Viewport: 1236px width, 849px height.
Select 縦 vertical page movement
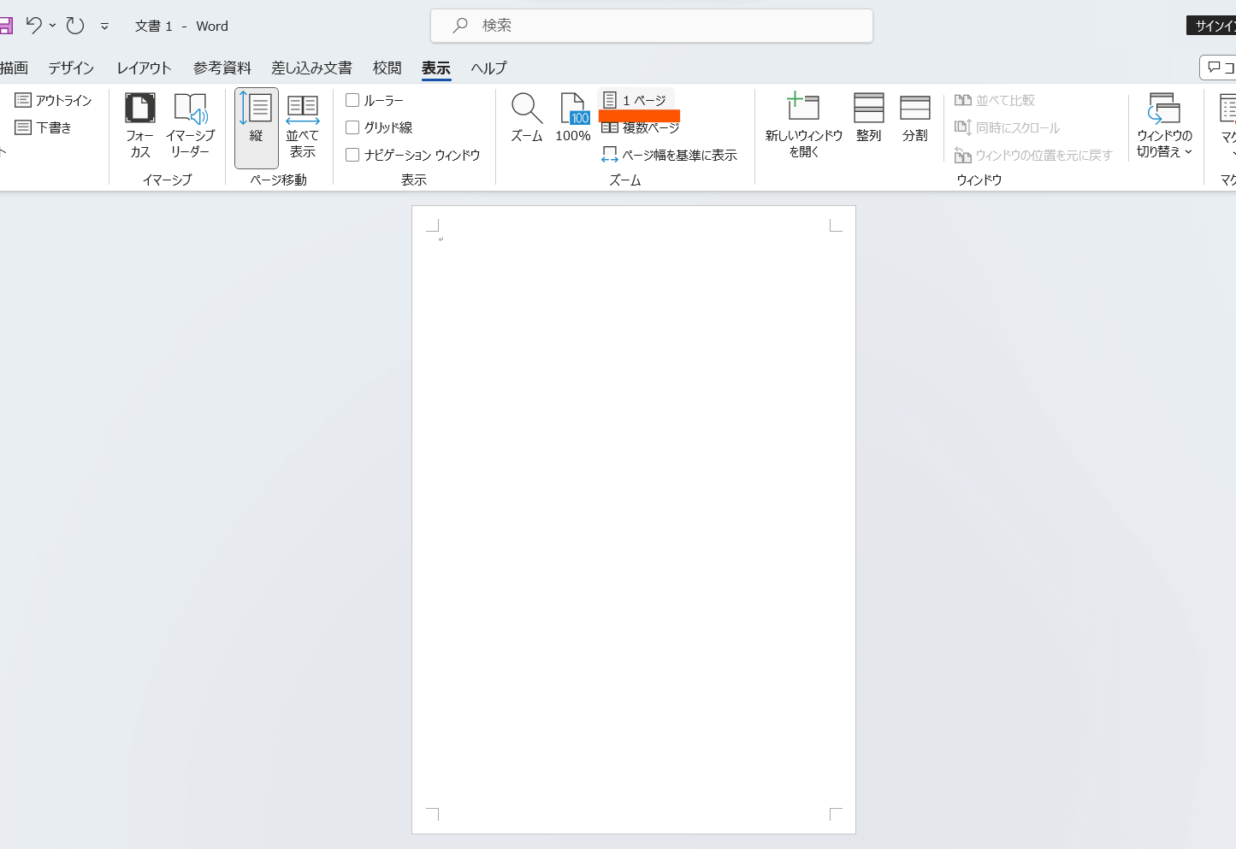point(256,127)
